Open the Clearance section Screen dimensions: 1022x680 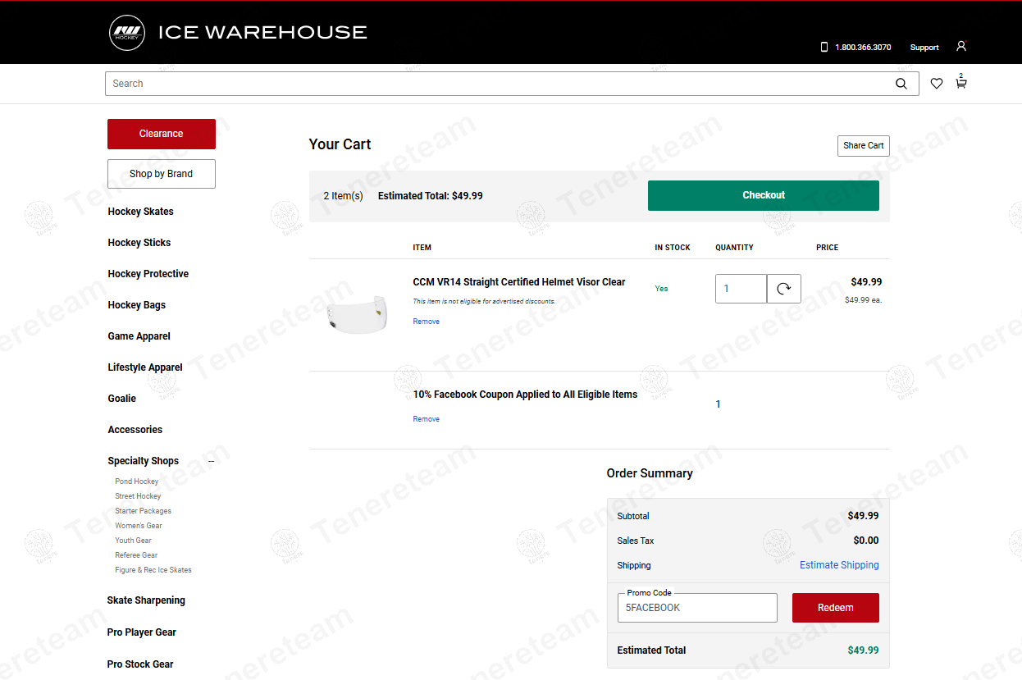click(x=162, y=134)
